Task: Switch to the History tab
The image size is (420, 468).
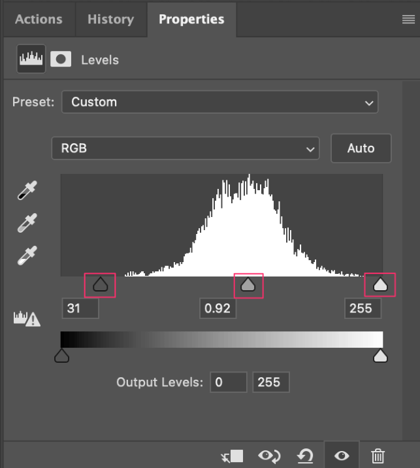Action: 110,19
